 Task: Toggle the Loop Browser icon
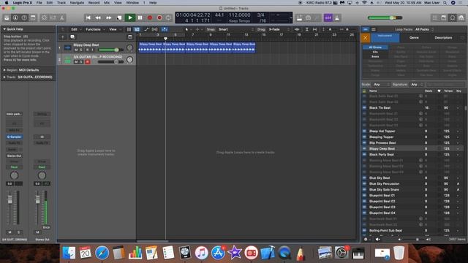pos(453,18)
